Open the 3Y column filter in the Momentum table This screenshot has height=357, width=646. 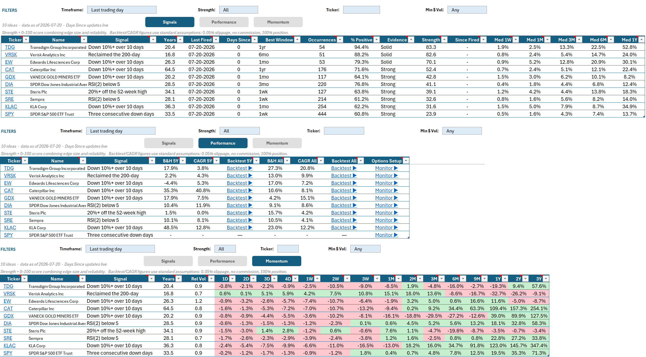546,279
